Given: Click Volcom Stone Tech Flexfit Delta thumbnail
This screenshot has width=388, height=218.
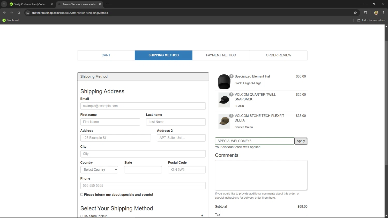Looking at the screenshot, I should point(224,121).
